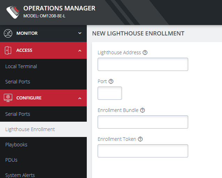Select the Access menu header
The width and height of the screenshot is (222, 178).
click(x=43, y=50)
